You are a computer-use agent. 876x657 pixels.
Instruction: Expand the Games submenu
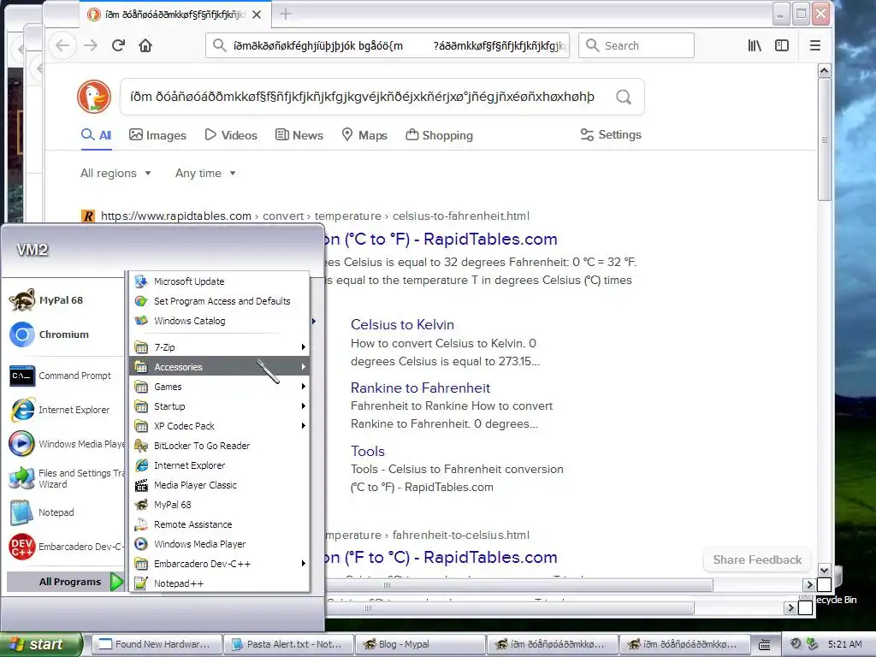click(220, 386)
